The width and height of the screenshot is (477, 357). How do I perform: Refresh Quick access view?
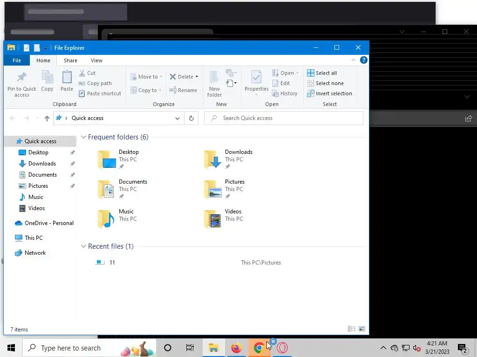(x=191, y=118)
